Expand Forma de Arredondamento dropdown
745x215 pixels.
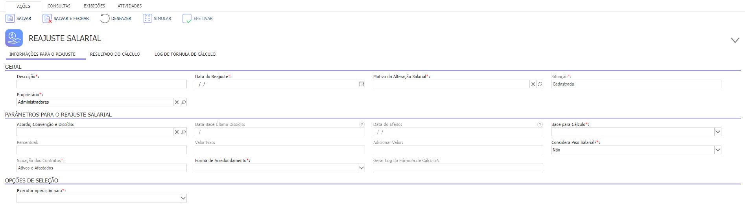361,168
